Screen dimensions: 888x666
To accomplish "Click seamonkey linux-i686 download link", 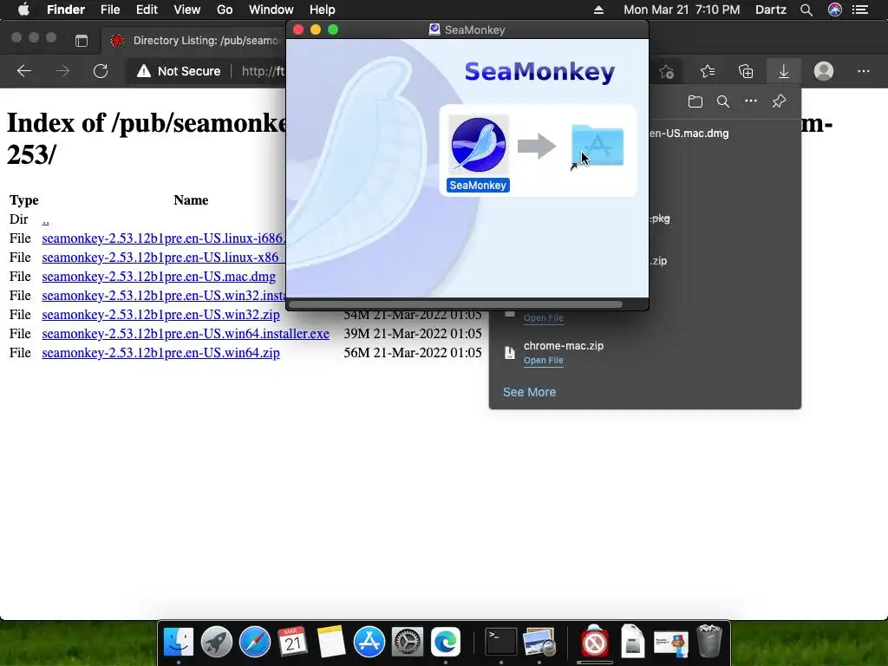I will (164, 238).
